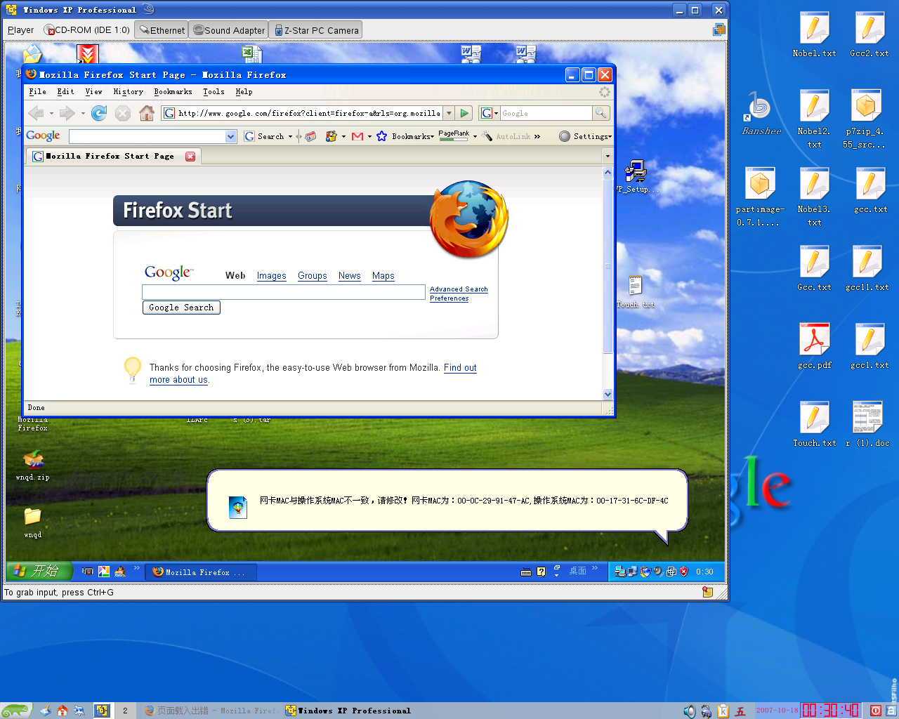Open the VMware Player menu
The height and width of the screenshot is (719, 899).
click(20, 30)
